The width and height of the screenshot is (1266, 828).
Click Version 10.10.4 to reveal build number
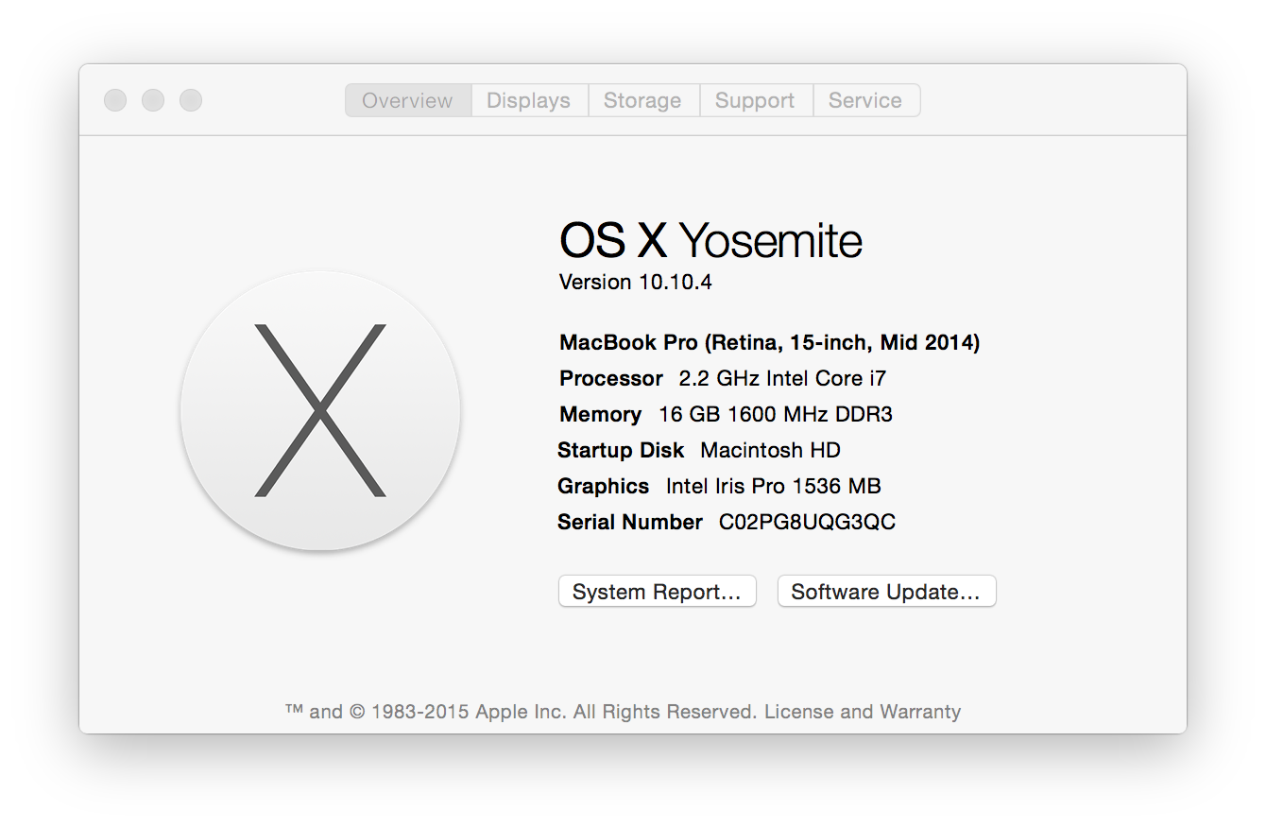pos(635,282)
